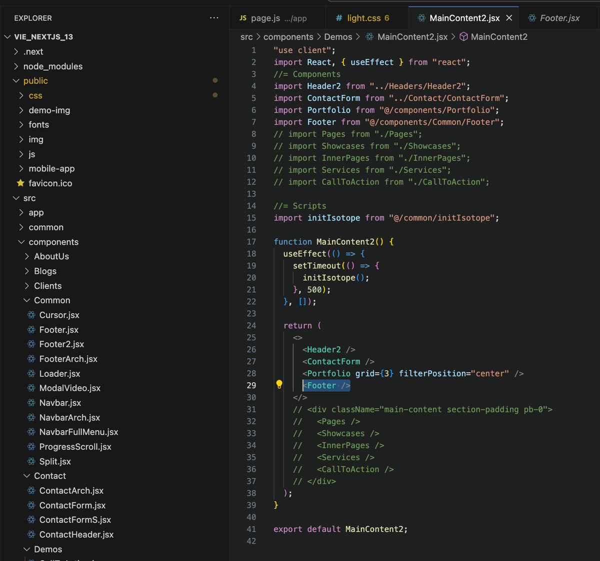Expand the common folder under src
This screenshot has height=561, width=600.
21,227
